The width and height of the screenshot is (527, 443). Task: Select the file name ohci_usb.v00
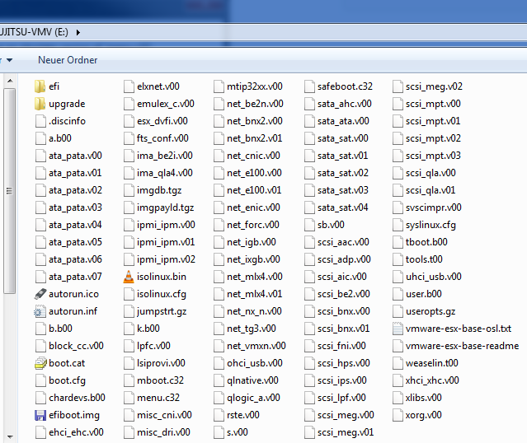click(x=255, y=363)
